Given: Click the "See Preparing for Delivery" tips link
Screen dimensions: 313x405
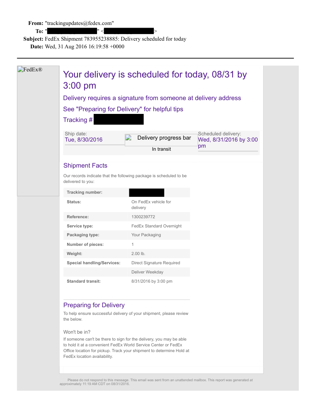Looking at the screenshot, I should pyautogui.click(x=123, y=109).
